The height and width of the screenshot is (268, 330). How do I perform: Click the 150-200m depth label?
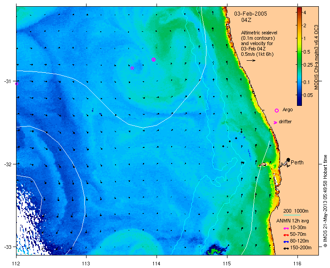(301, 248)
